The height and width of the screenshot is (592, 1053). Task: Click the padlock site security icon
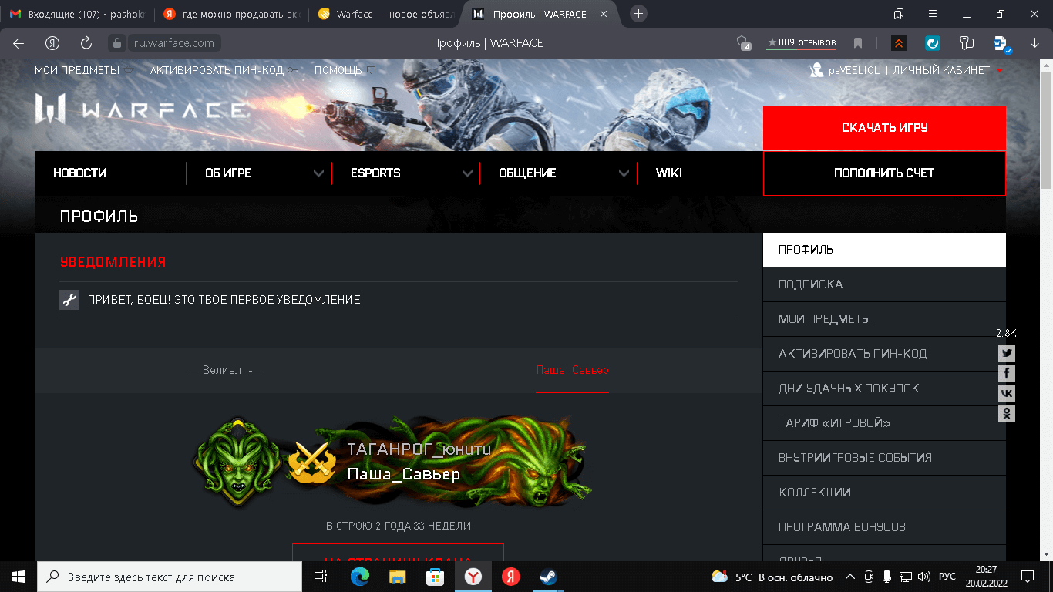coord(116,43)
